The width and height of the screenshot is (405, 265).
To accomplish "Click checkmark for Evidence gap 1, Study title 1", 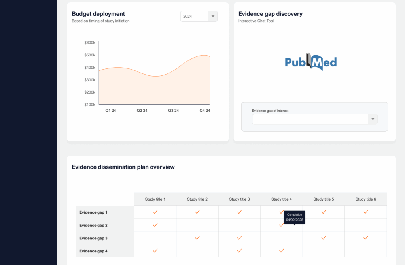I will (x=155, y=212).
